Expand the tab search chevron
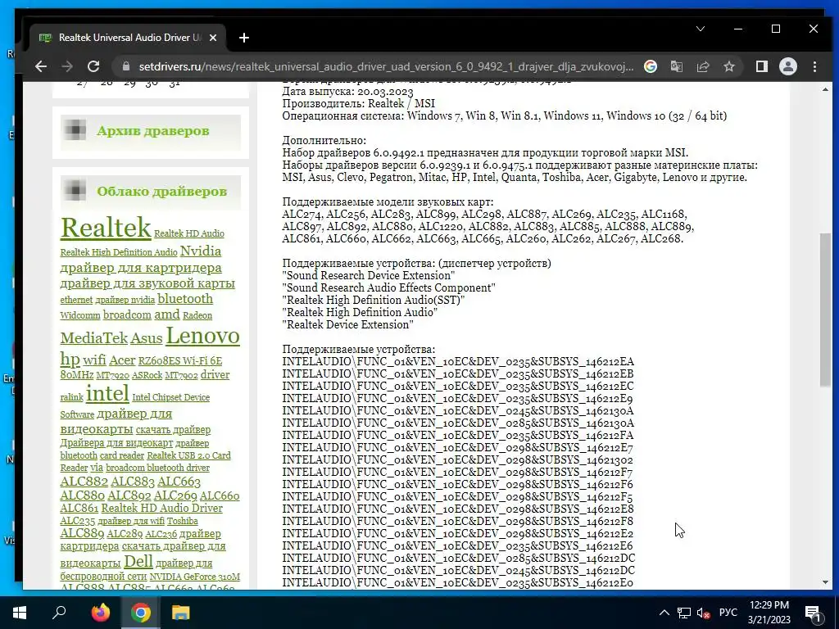839x629 pixels. point(701,29)
